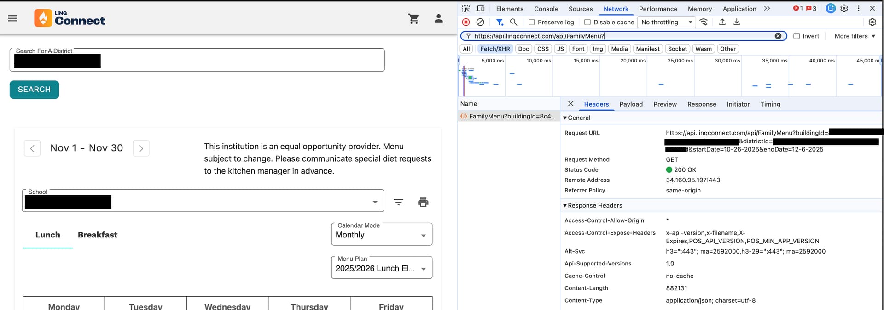
Task: Print the menu with printer icon
Action: pos(423,202)
